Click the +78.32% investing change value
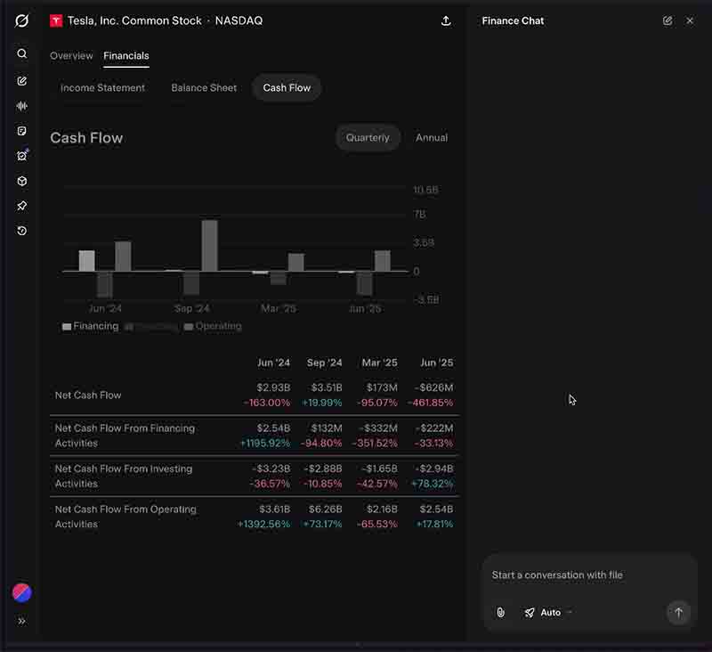Screen dimensions: 712x652 click(x=432, y=484)
